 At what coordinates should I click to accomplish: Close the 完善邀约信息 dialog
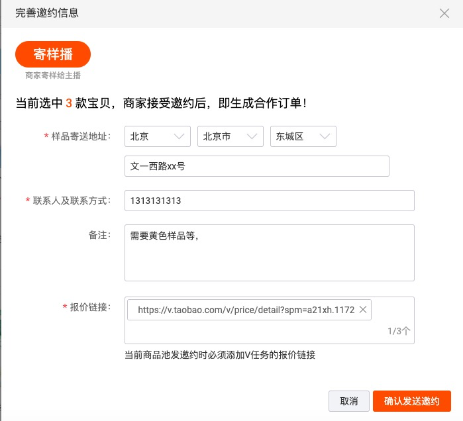pyautogui.click(x=444, y=13)
